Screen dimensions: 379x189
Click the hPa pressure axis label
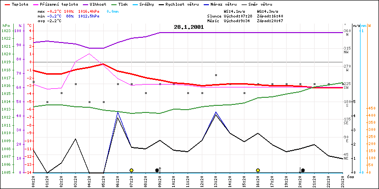click(6, 25)
